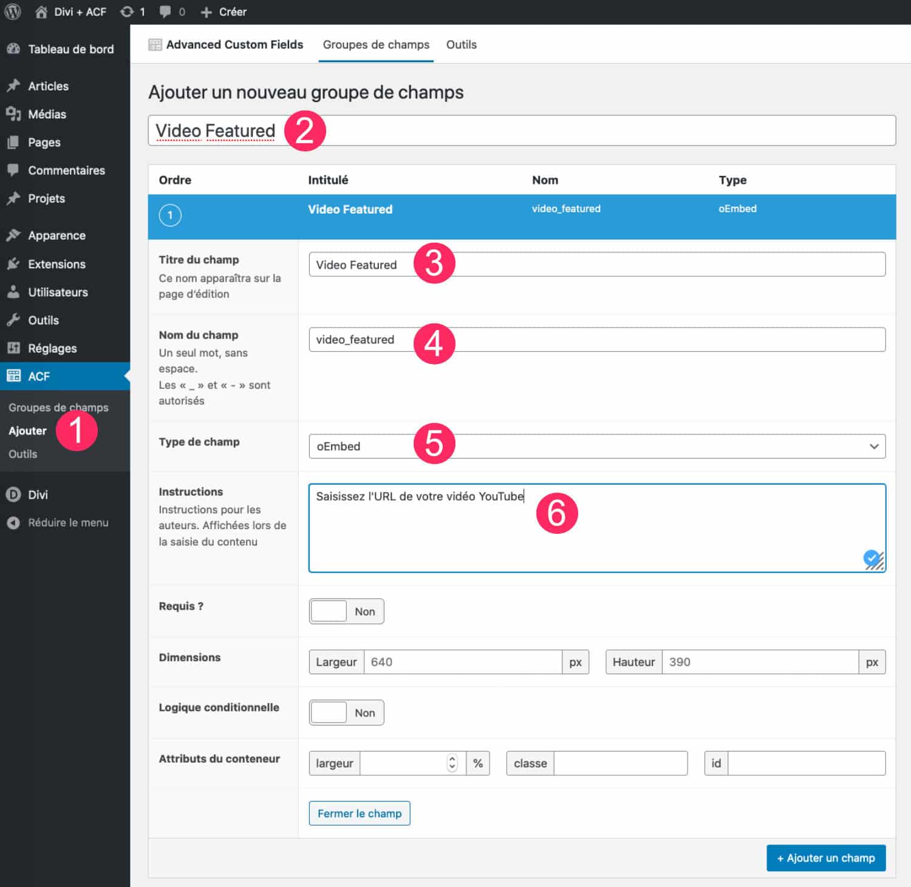This screenshot has width=911, height=887.
Task: Click the home icon beside Divi + ACF
Action: click(41, 12)
